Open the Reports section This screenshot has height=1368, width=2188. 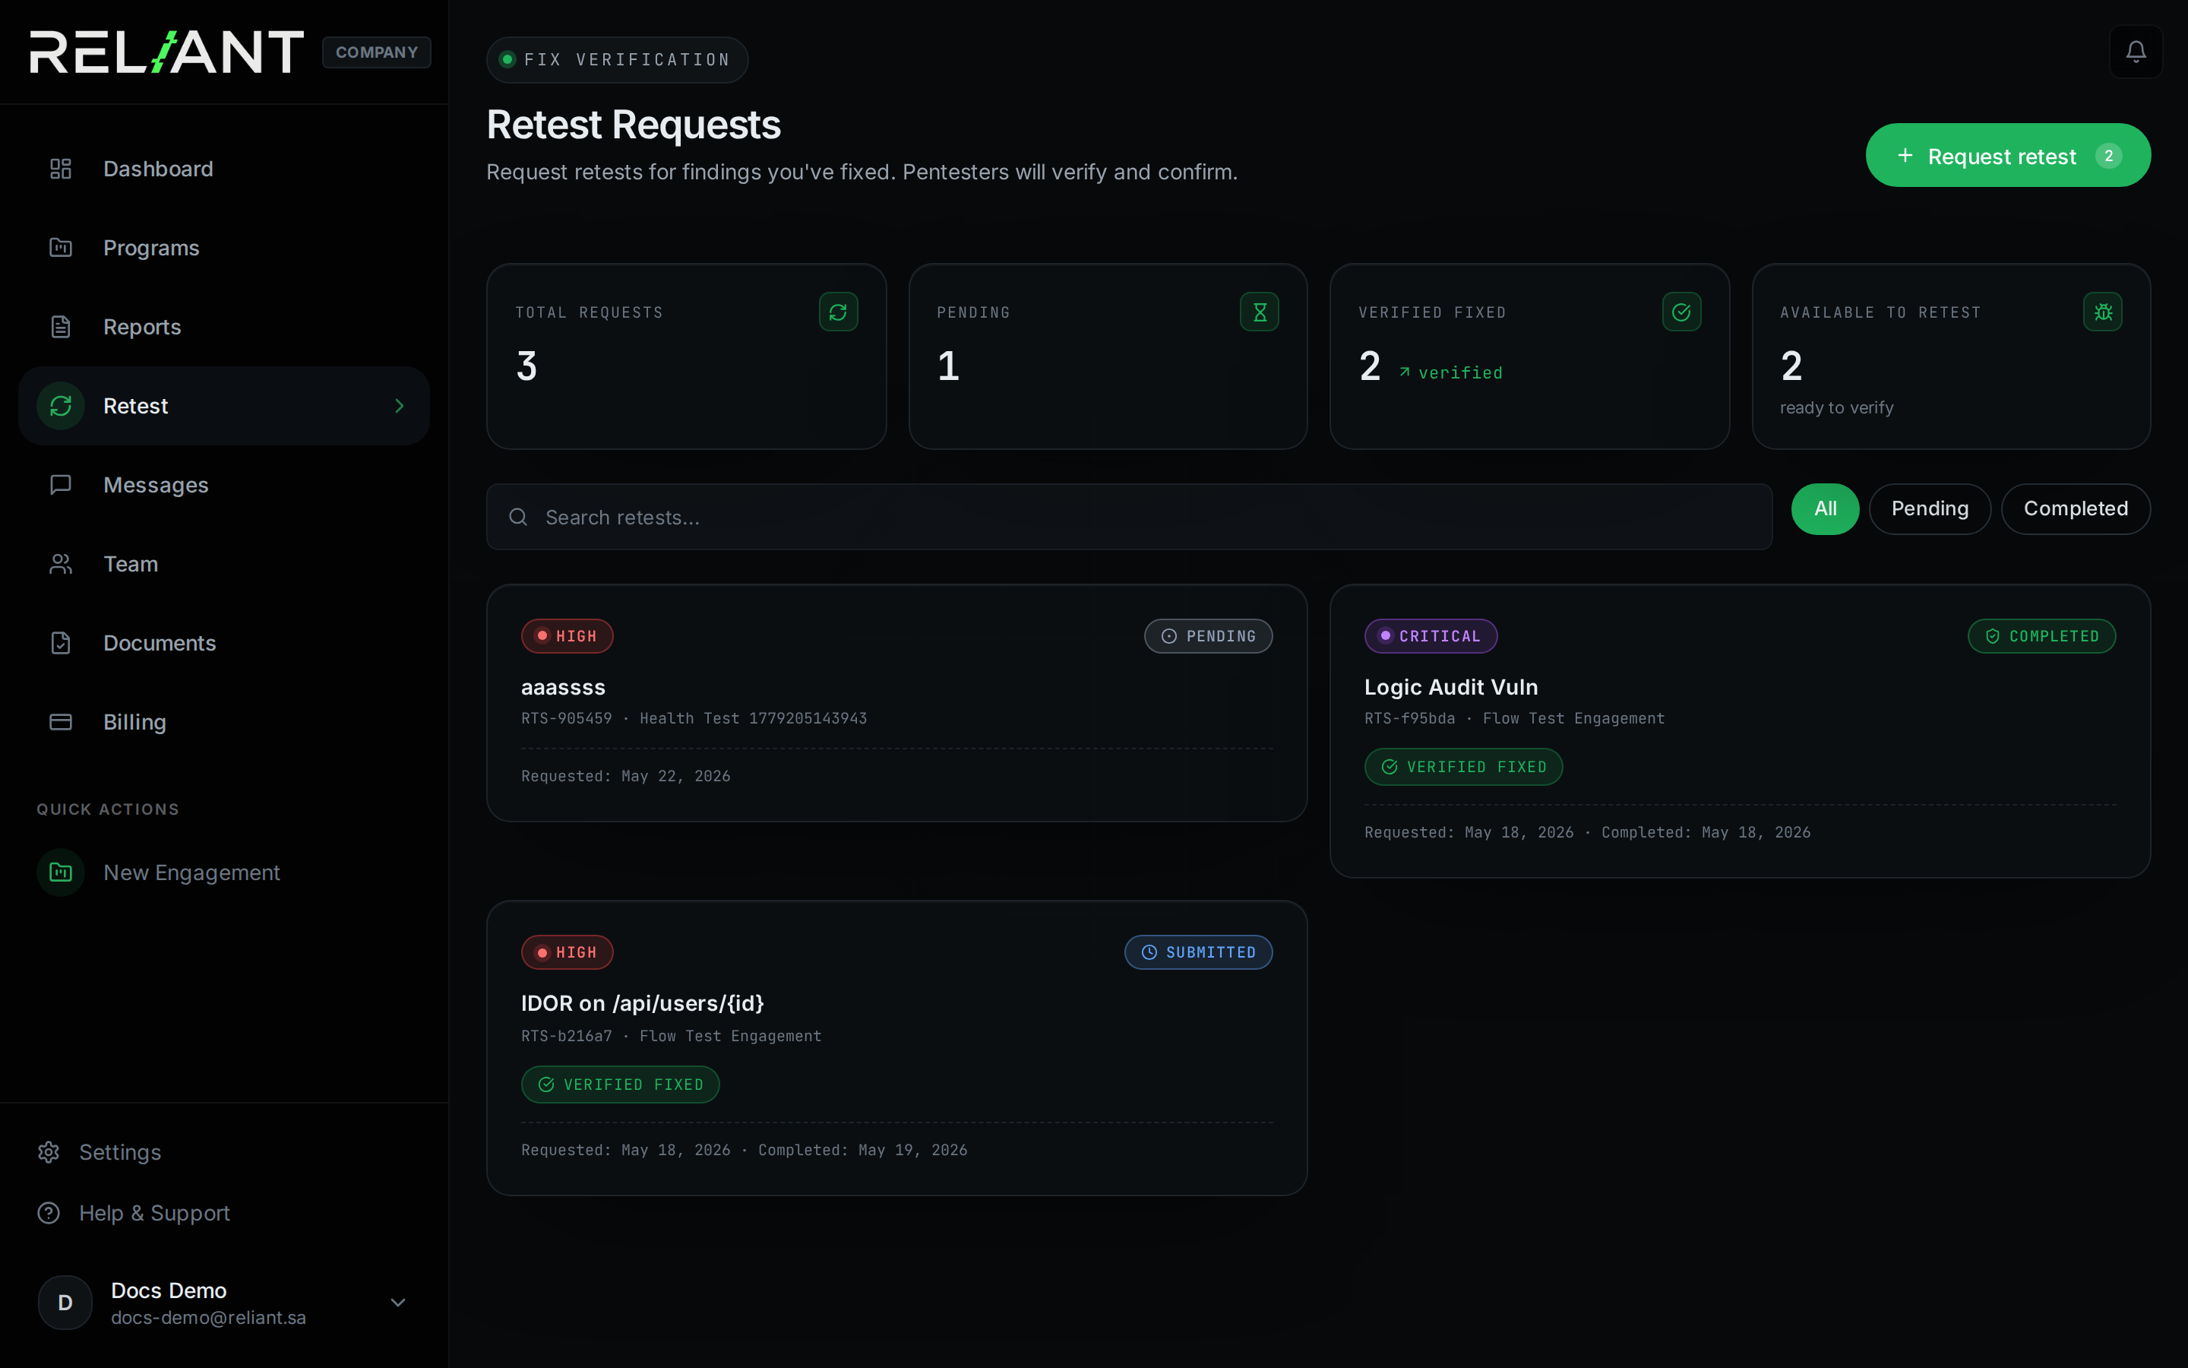coord(223,327)
